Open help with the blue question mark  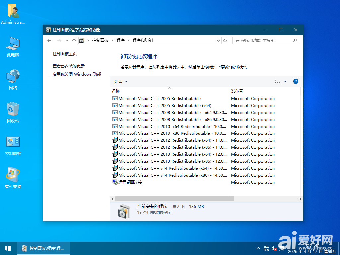click(296, 81)
